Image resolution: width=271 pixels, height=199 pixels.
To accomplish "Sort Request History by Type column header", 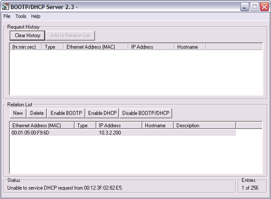I will click(x=53, y=47).
